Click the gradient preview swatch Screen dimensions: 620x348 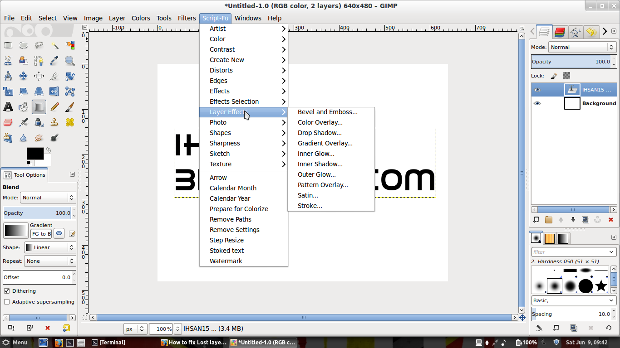tap(16, 230)
